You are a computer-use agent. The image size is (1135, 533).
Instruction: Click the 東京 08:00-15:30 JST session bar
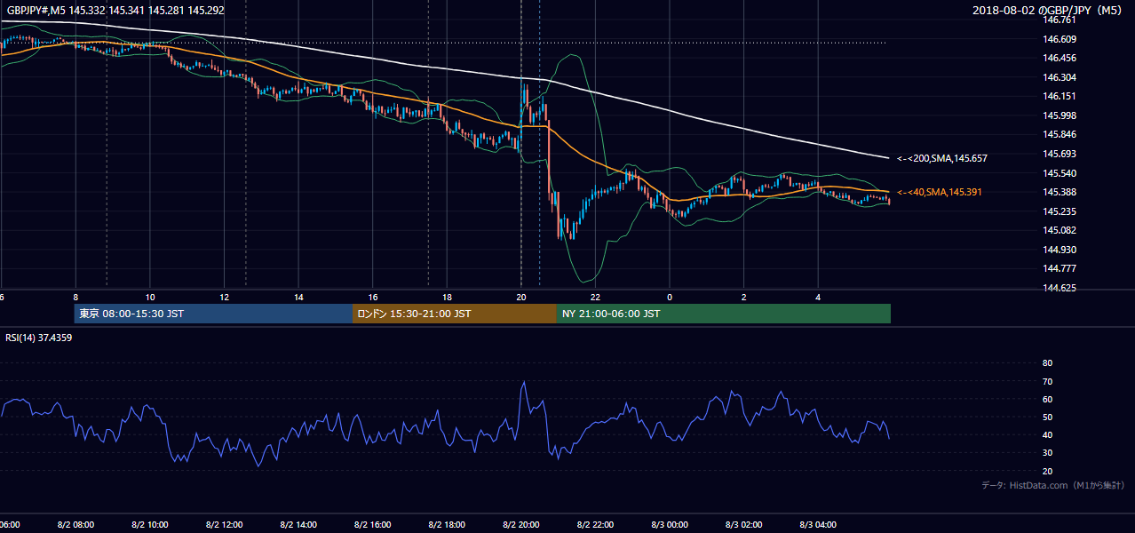click(x=213, y=314)
